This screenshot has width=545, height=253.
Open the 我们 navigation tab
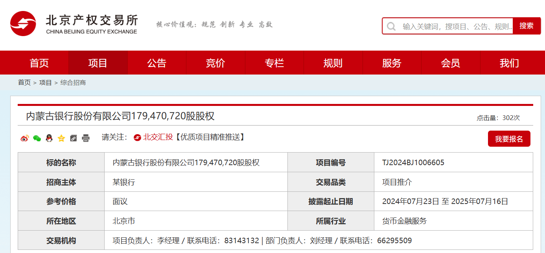click(509, 63)
